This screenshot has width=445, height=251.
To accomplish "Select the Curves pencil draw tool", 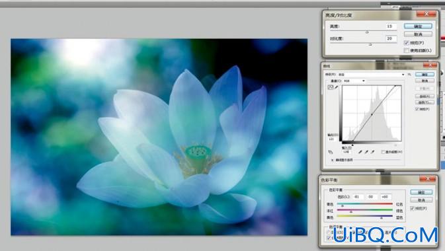I will pos(337,87).
